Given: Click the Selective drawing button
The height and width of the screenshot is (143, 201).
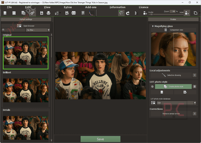Looking at the screenshot, I should [171, 75].
